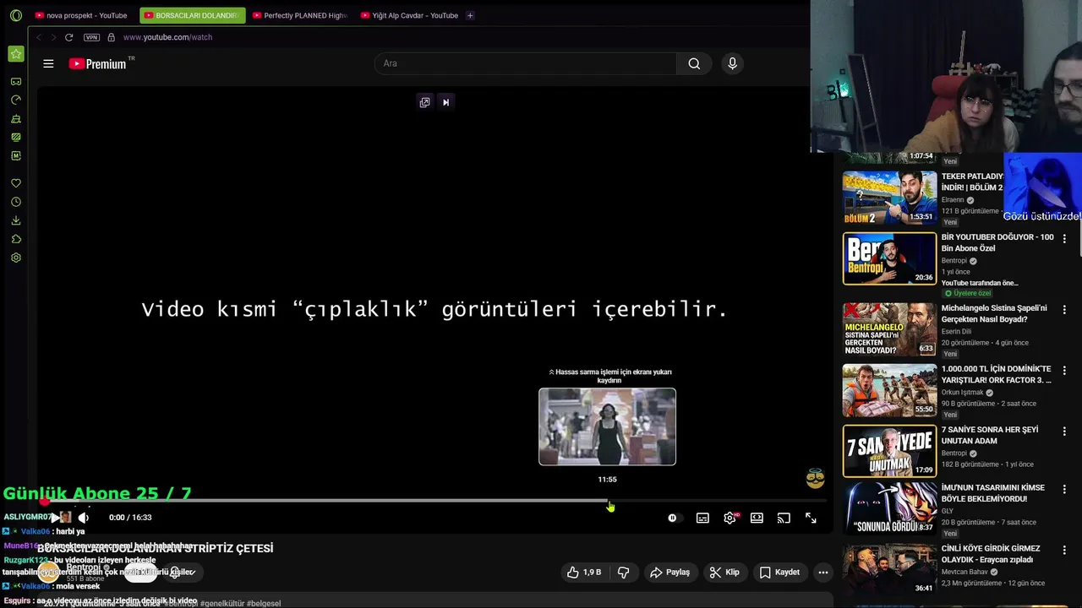Open more actions (three dots) beside Kaydet
Image resolution: width=1082 pixels, height=608 pixels.
[822, 573]
